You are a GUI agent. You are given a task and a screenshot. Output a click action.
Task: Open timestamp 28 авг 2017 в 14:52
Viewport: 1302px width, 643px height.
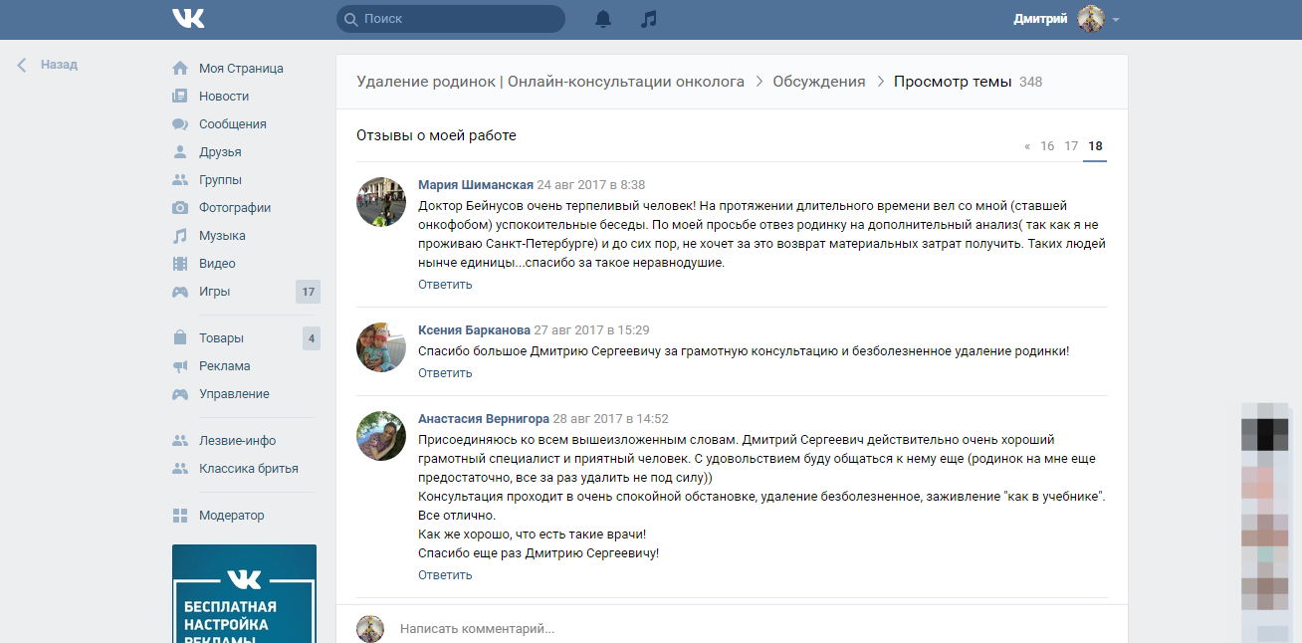pos(610,419)
